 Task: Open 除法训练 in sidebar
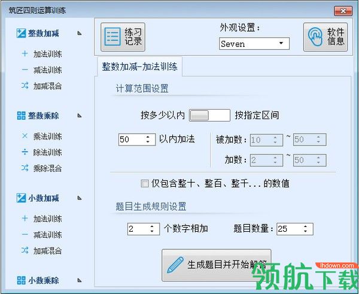point(48,152)
